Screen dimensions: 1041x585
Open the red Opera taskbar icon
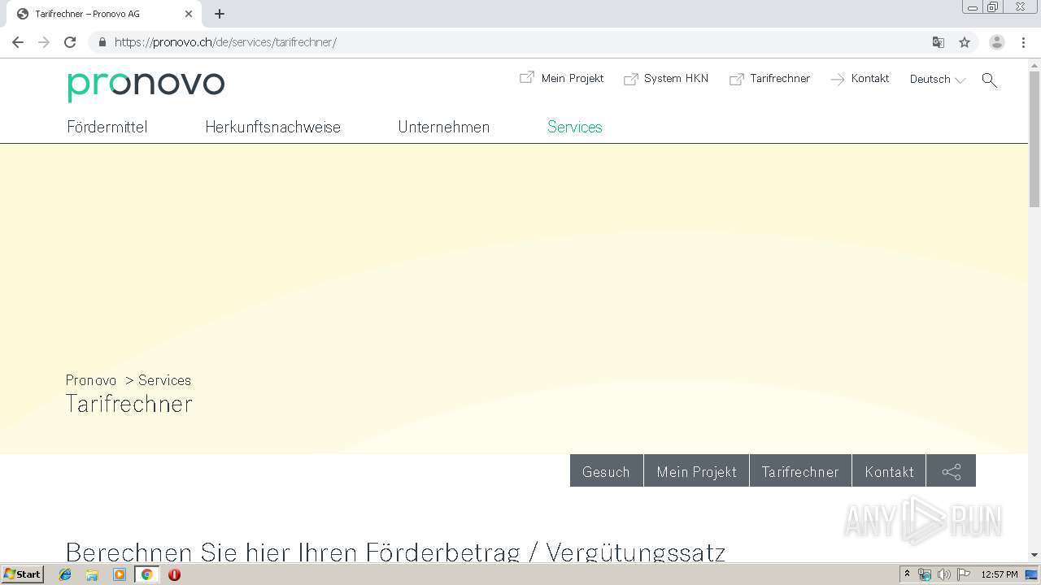(174, 574)
